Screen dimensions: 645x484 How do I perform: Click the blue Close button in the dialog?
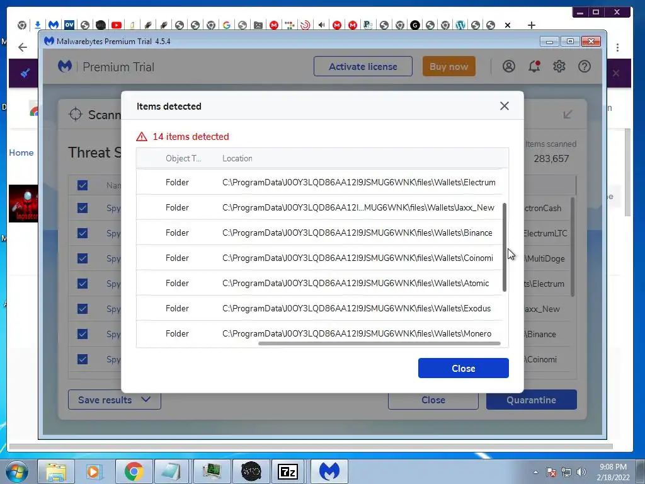[x=464, y=368]
